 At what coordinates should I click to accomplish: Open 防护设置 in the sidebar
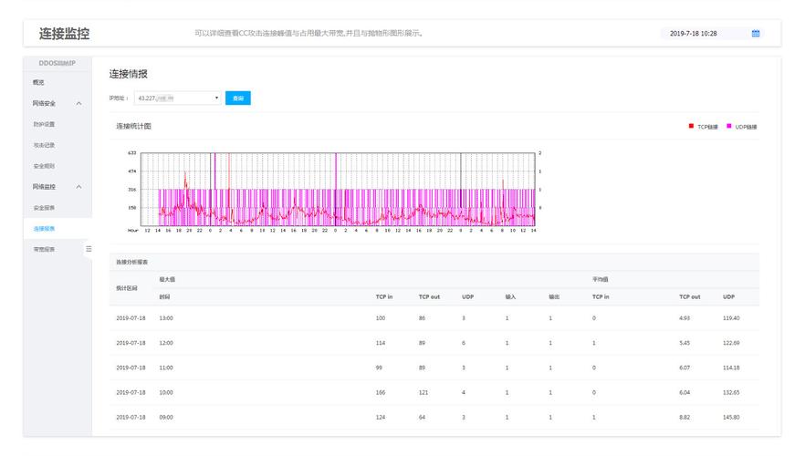click(44, 125)
